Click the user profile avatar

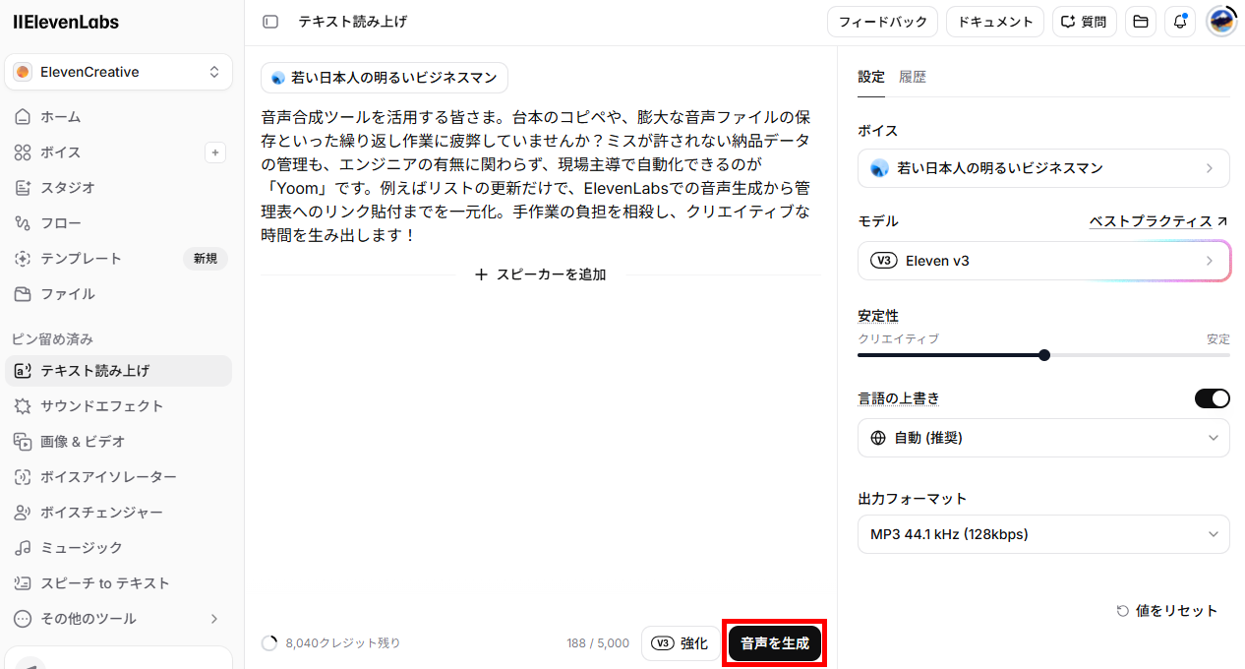1221,22
